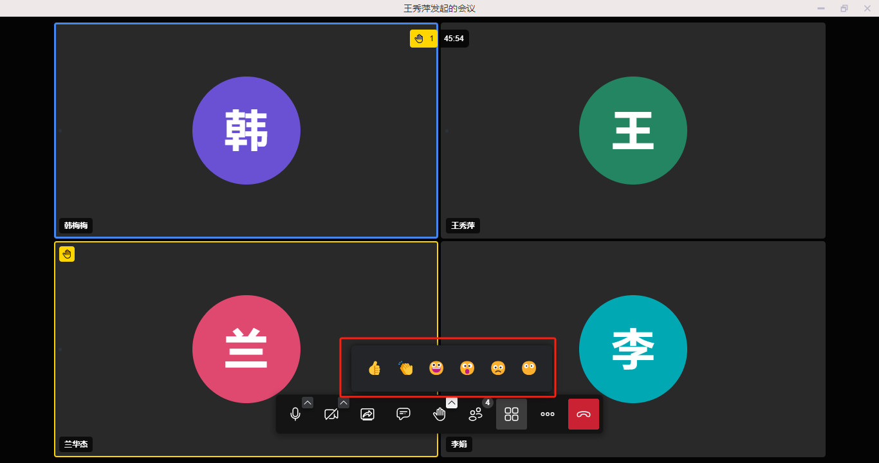The height and width of the screenshot is (463, 879).
Task: Expand the microphone audio options arrow
Action: pos(308,403)
